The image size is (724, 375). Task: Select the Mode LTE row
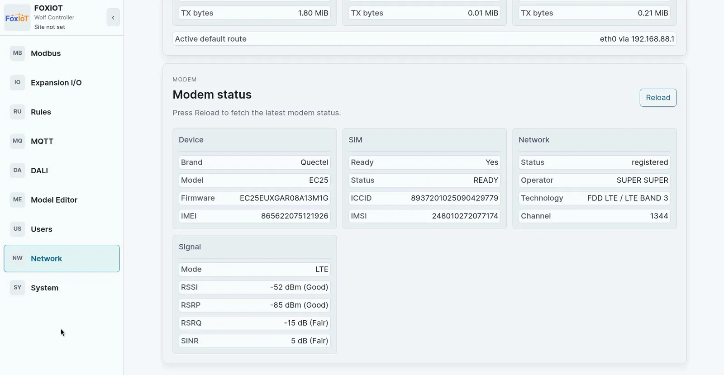coord(254,269)
